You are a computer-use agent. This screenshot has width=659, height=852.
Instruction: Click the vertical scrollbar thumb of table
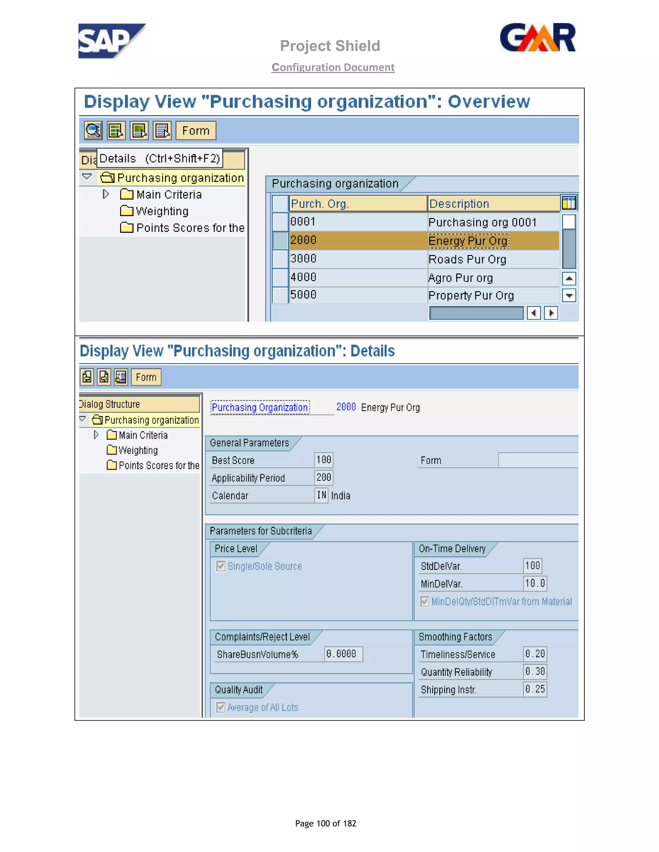tap(569, 249)
